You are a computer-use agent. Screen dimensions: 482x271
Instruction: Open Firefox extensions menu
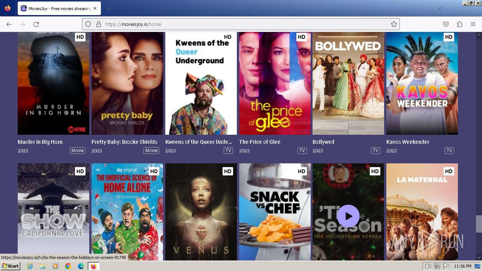(459, 24)
